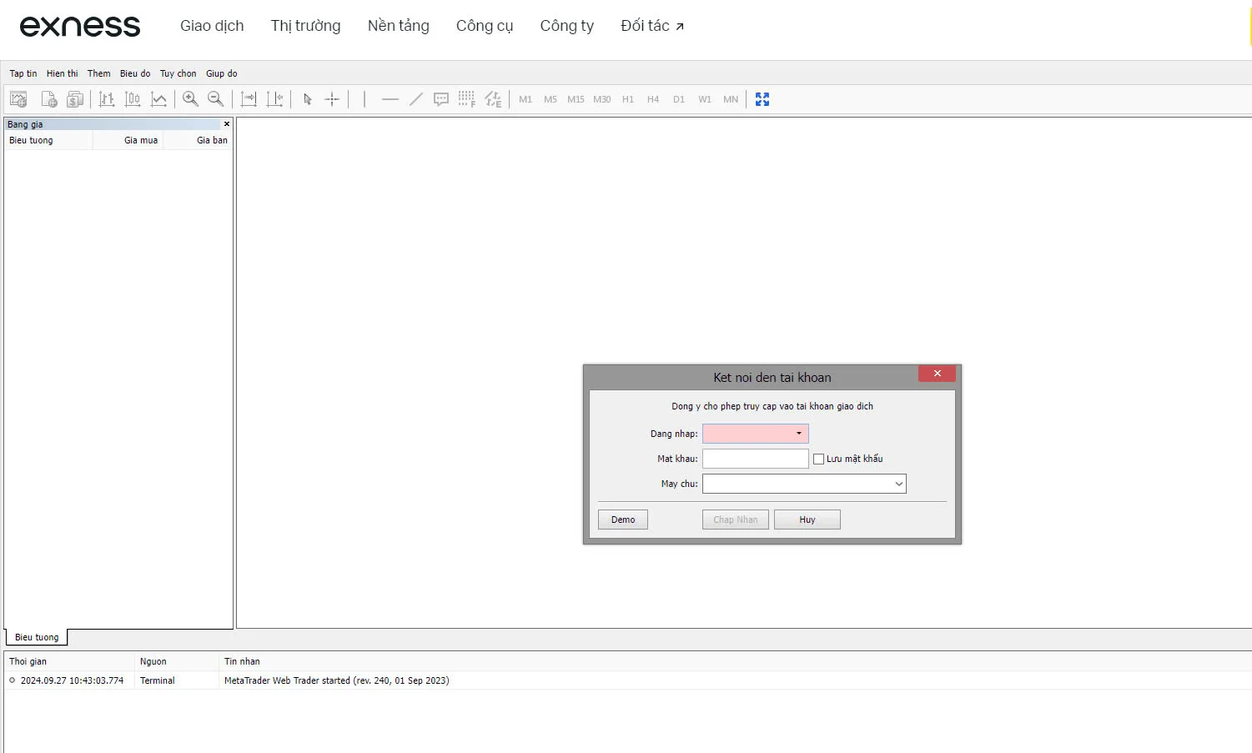Select the crosshair tool

(x=332, y=99)
